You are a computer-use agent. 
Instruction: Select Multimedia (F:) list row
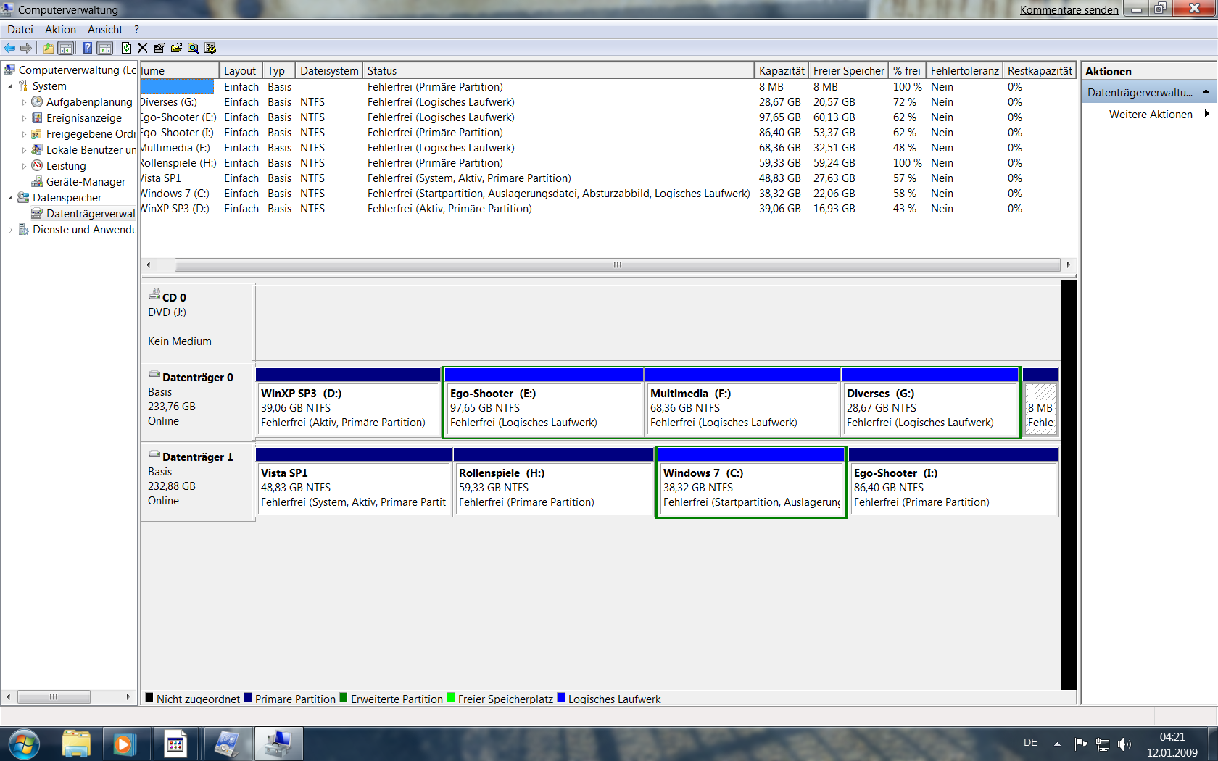(608, 148)
